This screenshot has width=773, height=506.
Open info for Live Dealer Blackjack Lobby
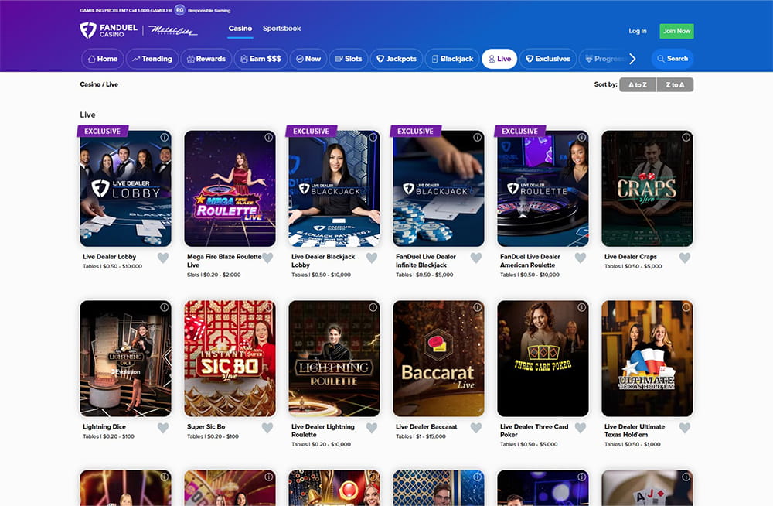coord(373,137)
